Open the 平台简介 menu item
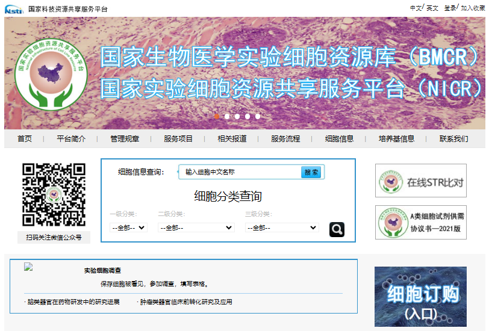489x331 pixels. tap(71, 139)
